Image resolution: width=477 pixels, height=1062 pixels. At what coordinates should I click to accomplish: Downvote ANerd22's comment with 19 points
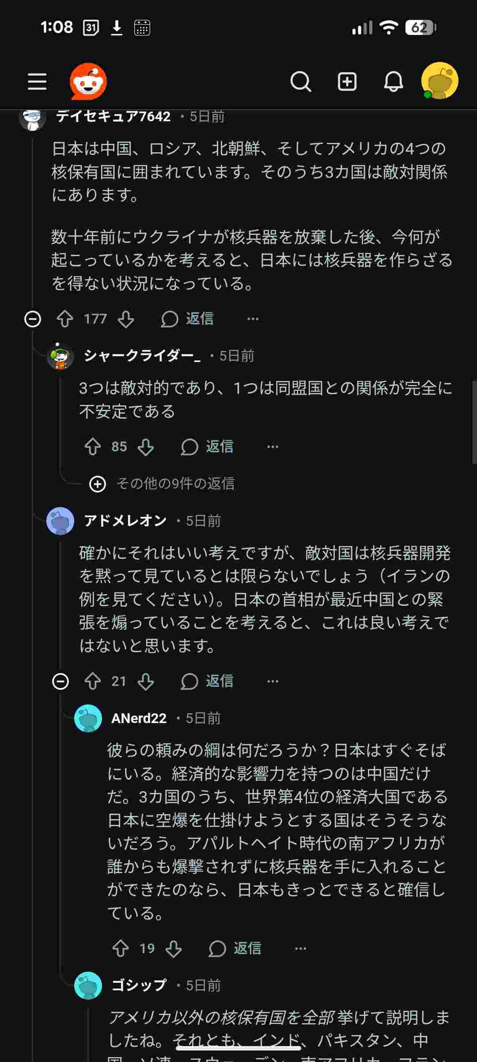click(x=174, y=949)
